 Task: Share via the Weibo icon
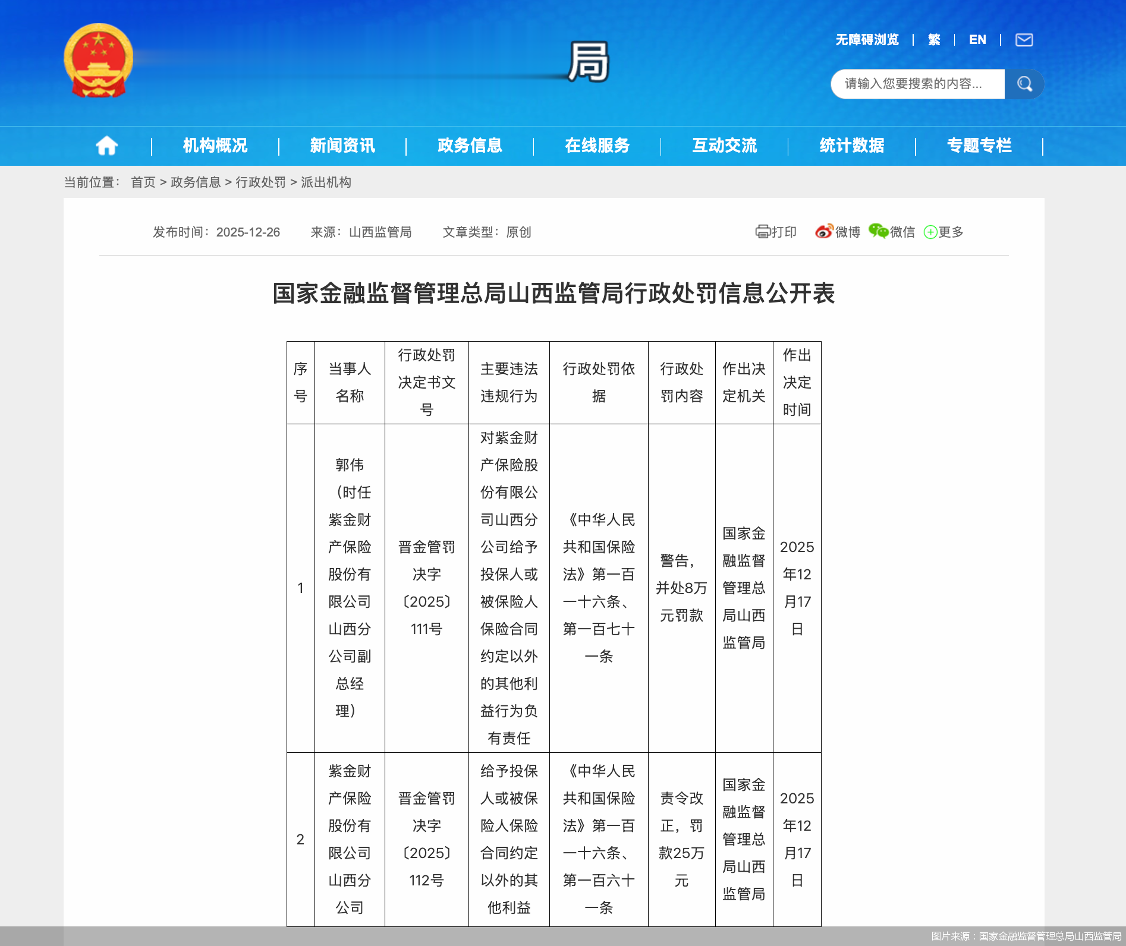pyautogui.click(x=824, y=232)
